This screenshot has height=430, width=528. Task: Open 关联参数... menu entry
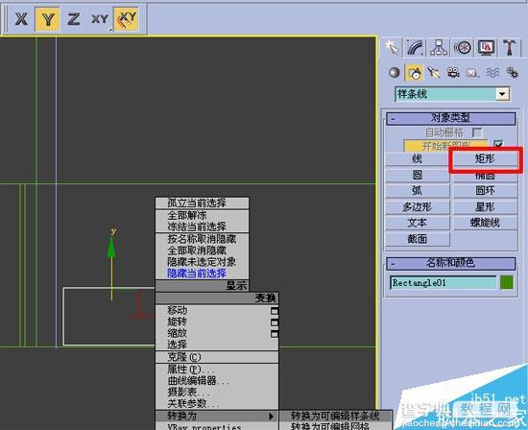coord(217,404)
